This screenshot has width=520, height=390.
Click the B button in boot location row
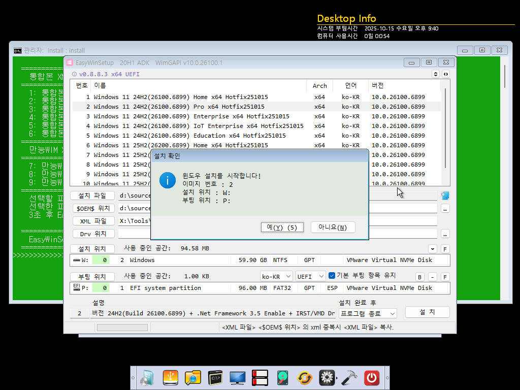click(419, 277)
